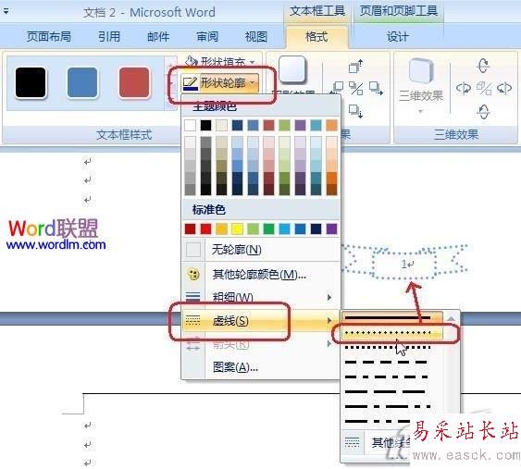Nudge shadow right icon
Screen dimensions: 521x469
(x=376, y=89)
